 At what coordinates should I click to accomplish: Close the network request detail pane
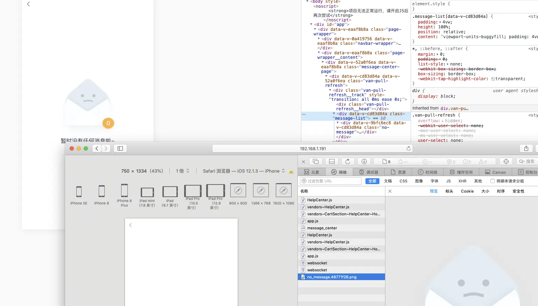[x=390, y=191]
